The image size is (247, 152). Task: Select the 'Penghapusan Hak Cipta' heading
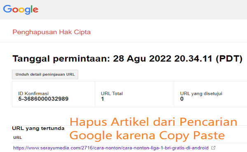tap(51, 32)
